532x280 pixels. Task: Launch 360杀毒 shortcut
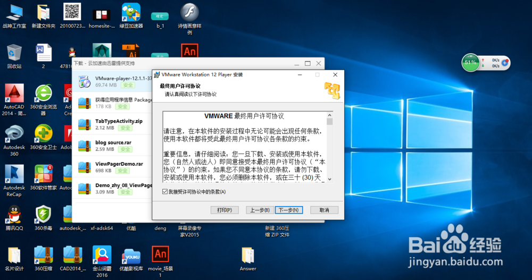(44, 218)
